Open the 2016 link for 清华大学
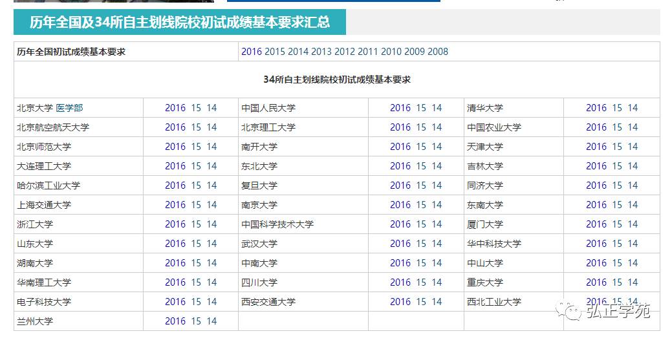672x340 pixels. (596, 108)
